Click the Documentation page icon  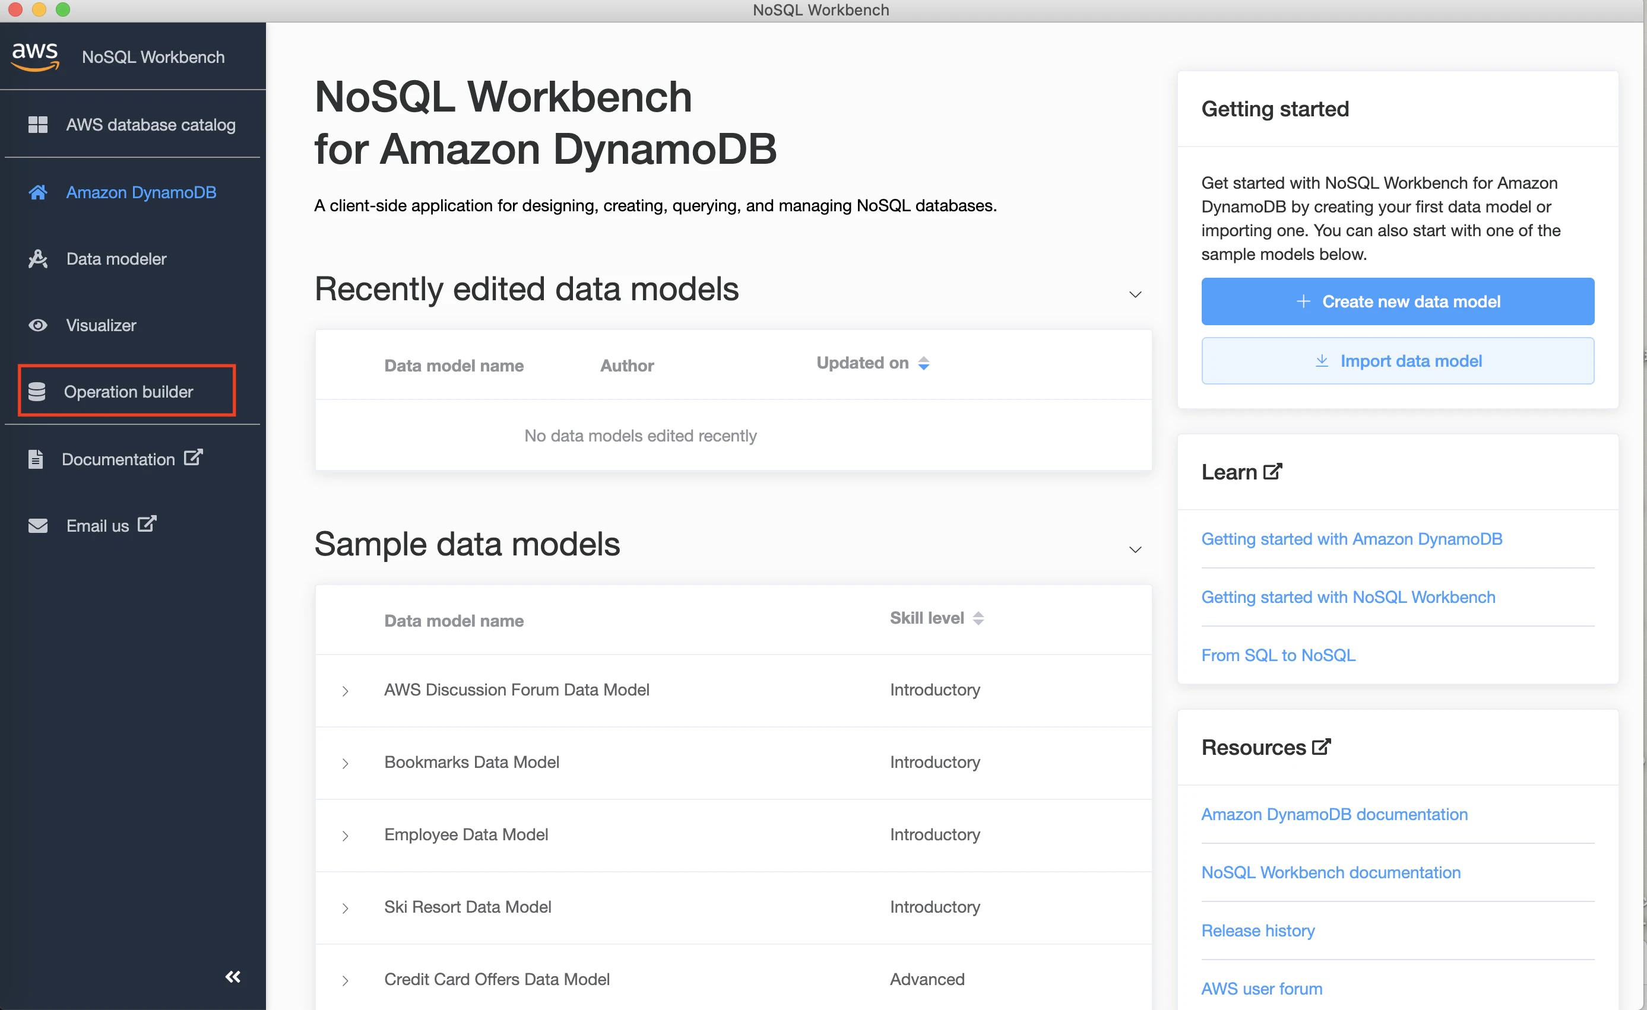click(36, 459)
